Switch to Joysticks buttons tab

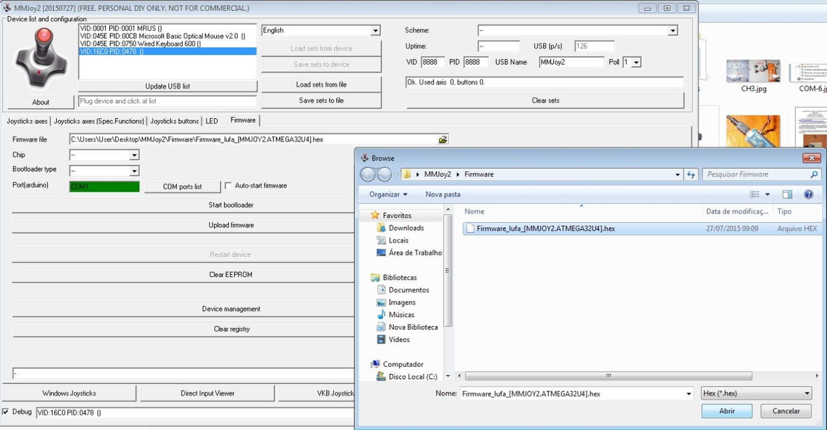tap(174, 121)
